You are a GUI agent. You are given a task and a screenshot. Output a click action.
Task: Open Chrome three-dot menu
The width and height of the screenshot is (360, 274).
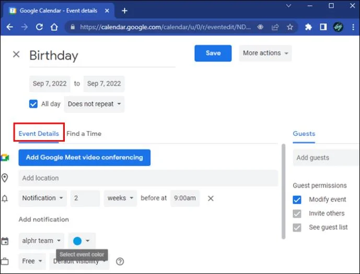[353, 27]
